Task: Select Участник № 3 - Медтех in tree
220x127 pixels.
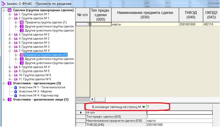Action: [35, 91]
